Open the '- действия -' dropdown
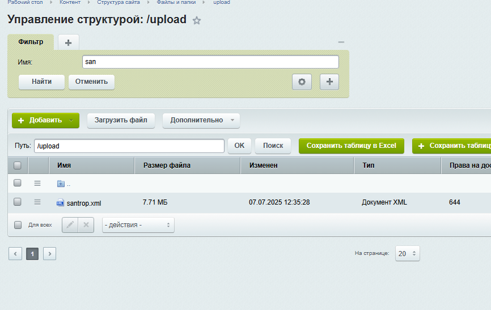491x310 pixels. pos(138,225)
